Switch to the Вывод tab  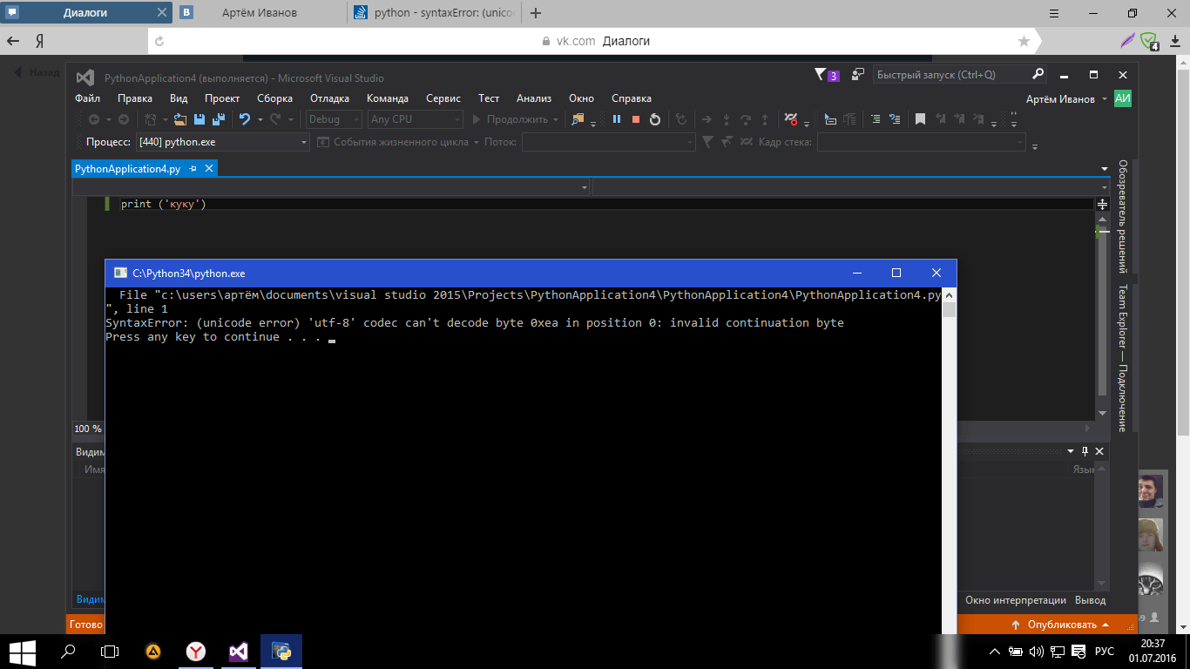pos(1092,600)
